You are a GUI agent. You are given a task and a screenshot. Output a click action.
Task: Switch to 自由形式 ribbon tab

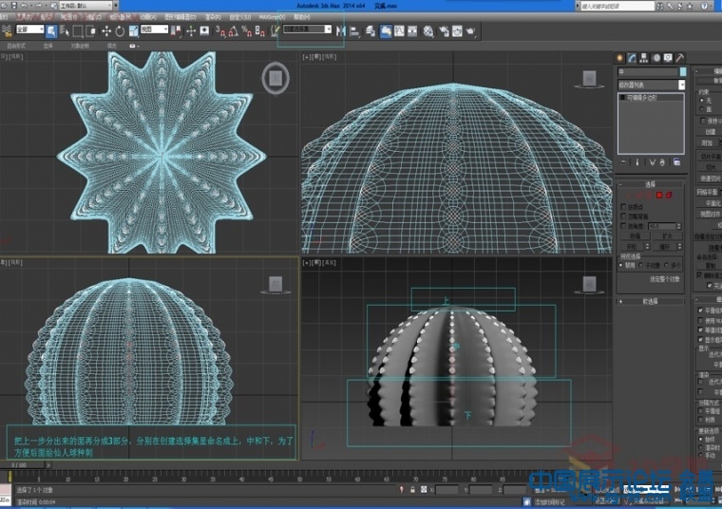tap(16, 46)
